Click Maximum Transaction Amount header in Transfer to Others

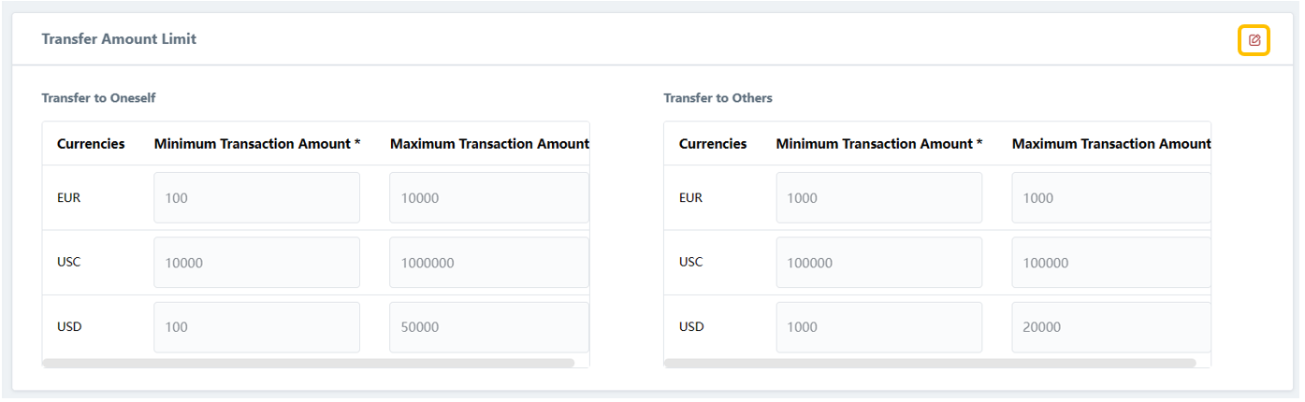click(1110, 144)
